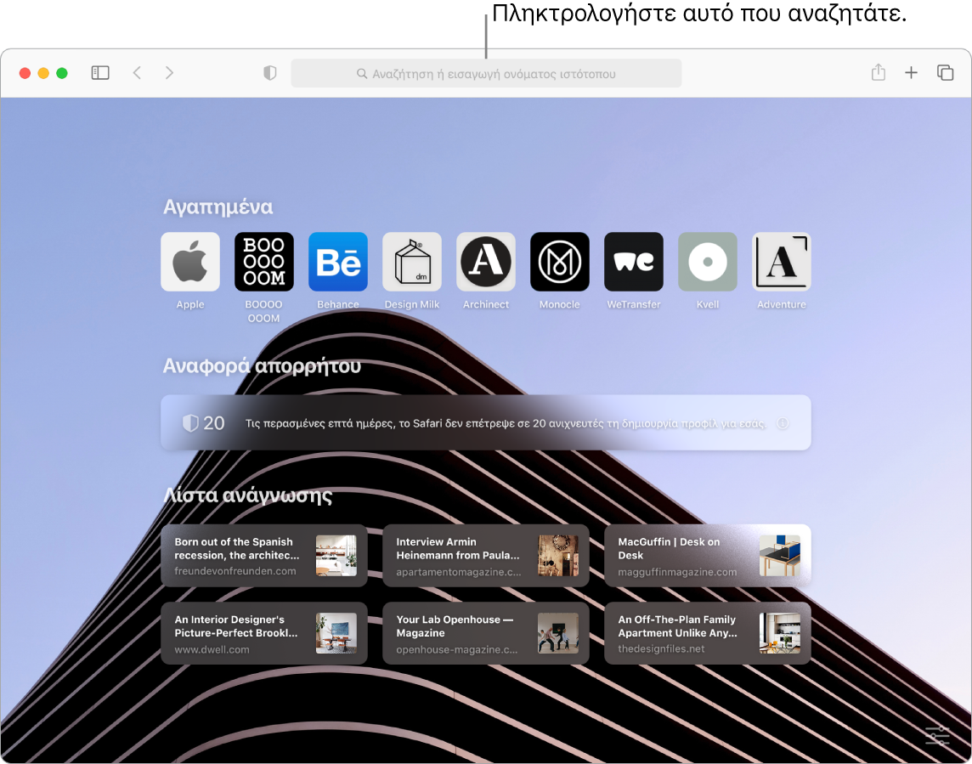Image resolution: width=972 pixels, height=764 pixels.
Task: Enter full screen with green button
Action: pyautogui.click(x=62, y=73)
